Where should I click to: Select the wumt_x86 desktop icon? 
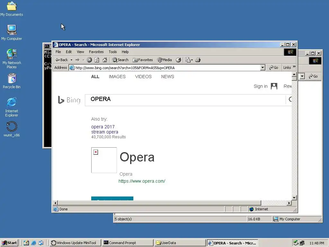coord(12,129)
